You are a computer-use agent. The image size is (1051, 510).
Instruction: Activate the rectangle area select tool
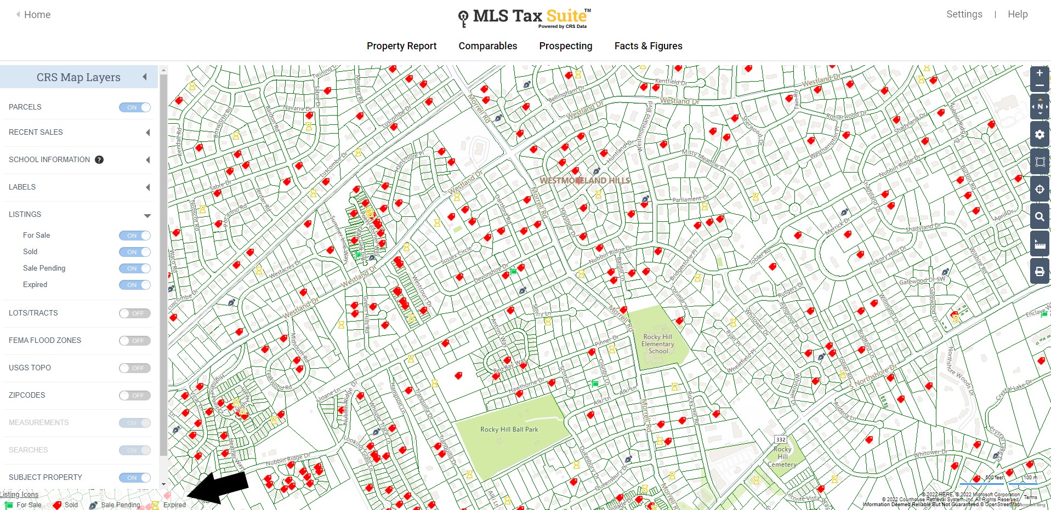(1039, 162)
